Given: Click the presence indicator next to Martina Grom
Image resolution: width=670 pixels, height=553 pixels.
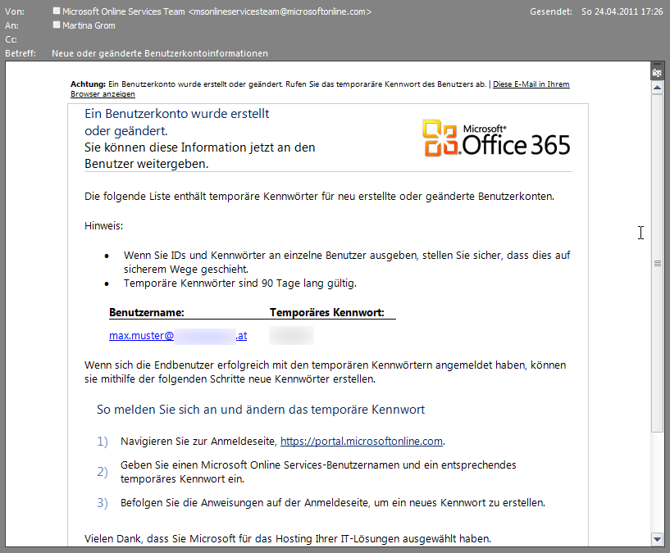Looking at the screenshot, I should tap(57, 25).
